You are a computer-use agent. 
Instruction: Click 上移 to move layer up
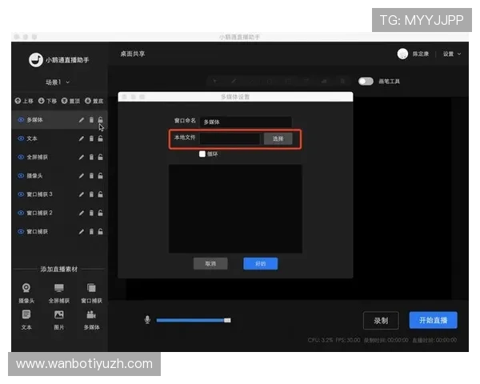[x=24, y=102]
